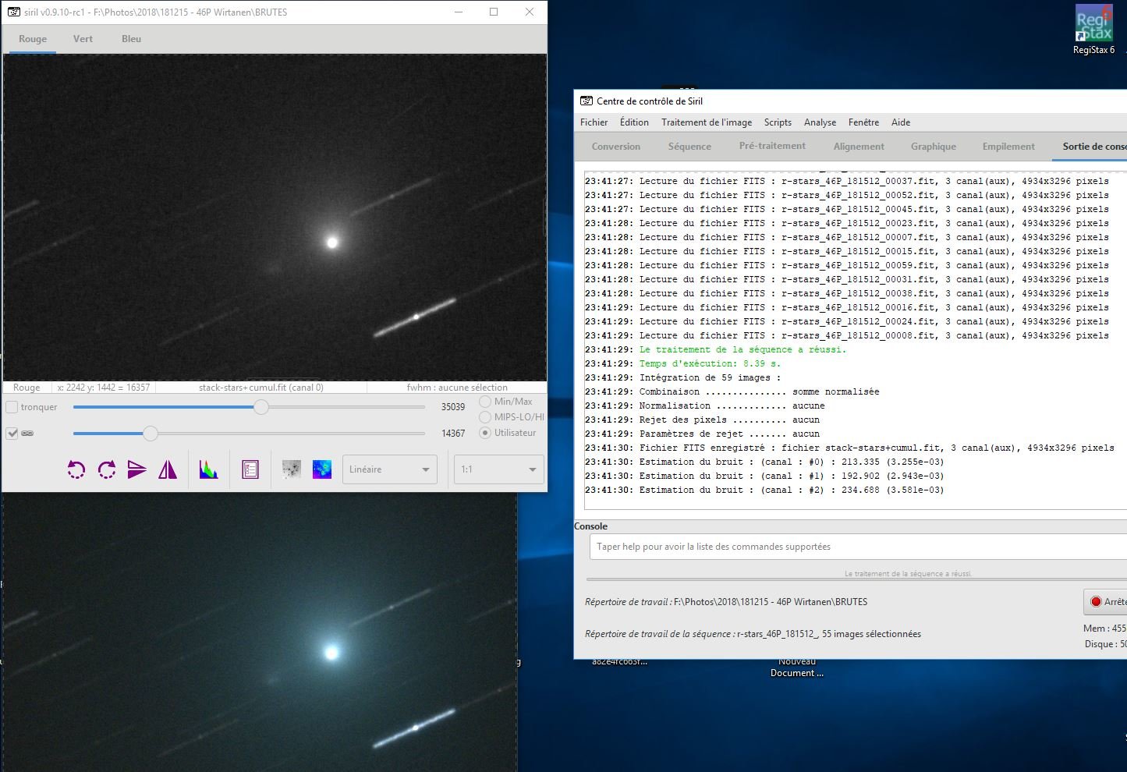Uncheck the channel link chain checkbox
This screenshot has width=1127, height=772.
click(x=12, y=434)
